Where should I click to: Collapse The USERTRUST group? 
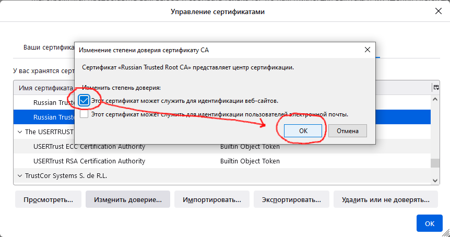coord(20,132)
